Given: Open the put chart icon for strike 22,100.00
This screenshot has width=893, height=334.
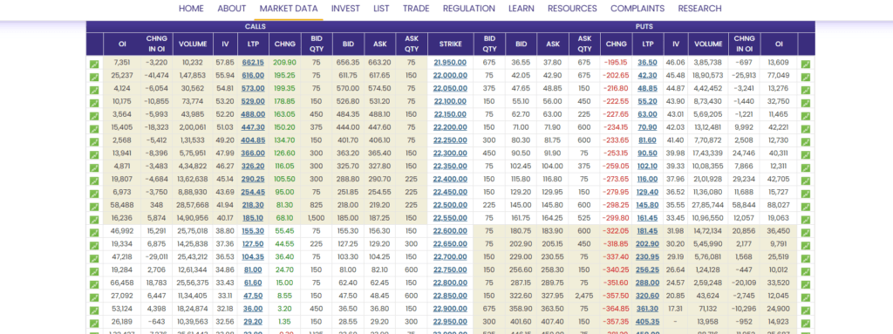Looking at the screenshot, I should (x=805, y=103).
